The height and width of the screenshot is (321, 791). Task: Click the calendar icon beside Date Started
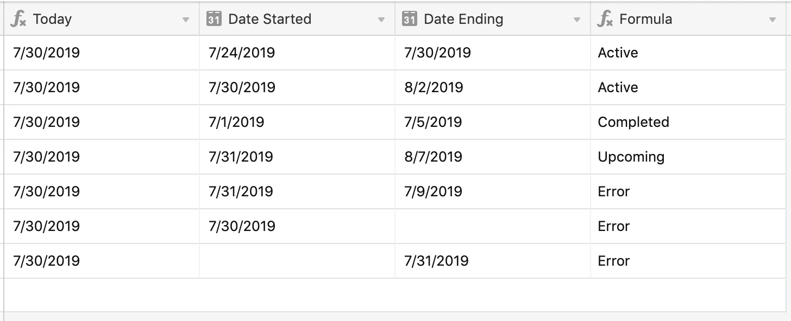coord(214,19)
